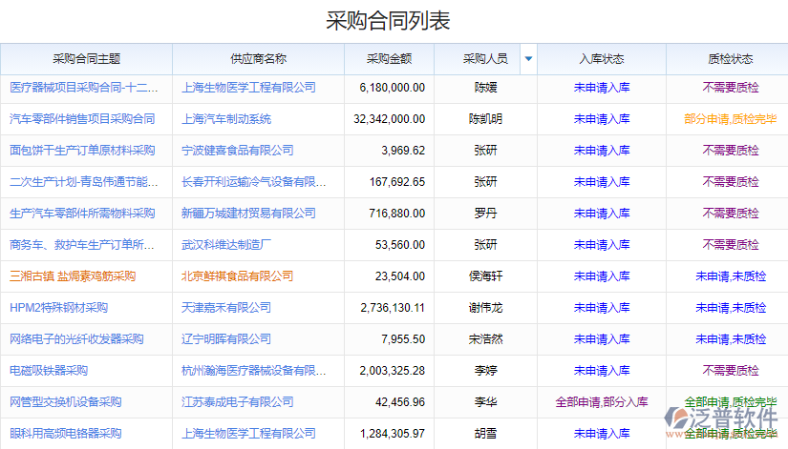Click the 采购金额 column header
The height and width of the screenshot is (449, 788).
(389, 59)
